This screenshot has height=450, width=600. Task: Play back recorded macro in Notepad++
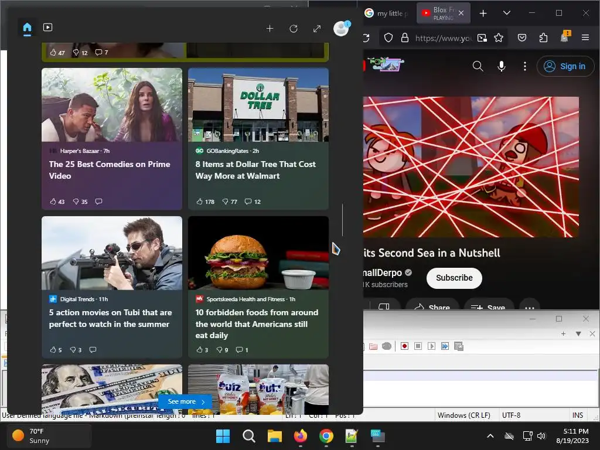tap(431, 346)
